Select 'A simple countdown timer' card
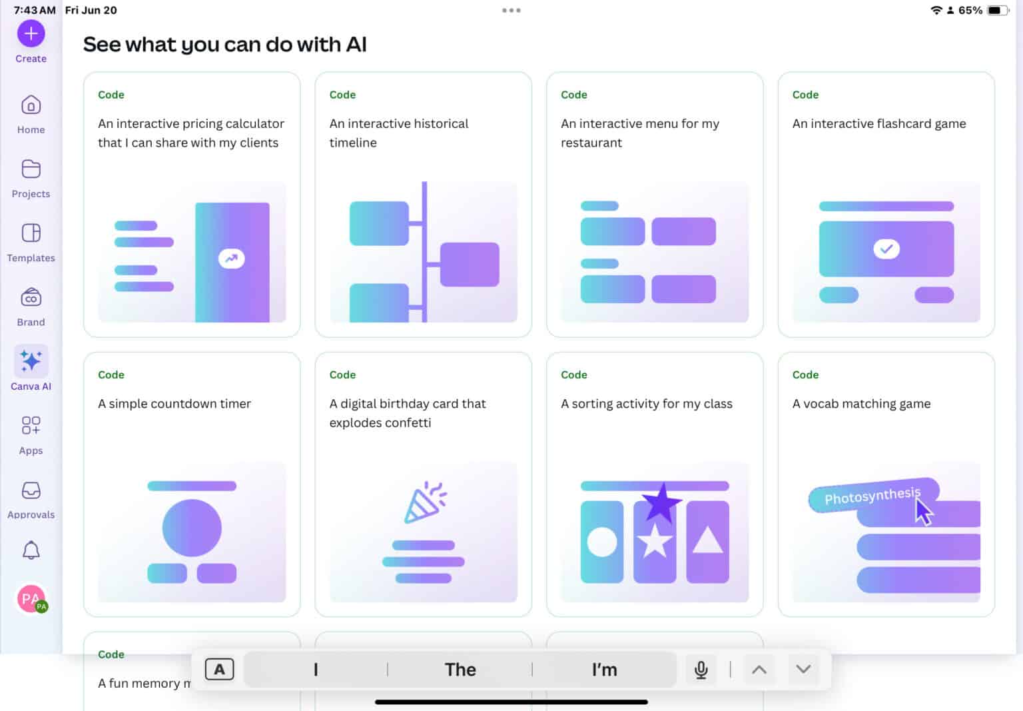Image resolution: width=1023 pixels, height=711 pixels. (x=191, y=484)
